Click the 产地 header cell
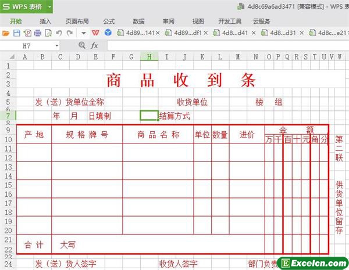This screenshot has height=270, width=349. [34, 135]
